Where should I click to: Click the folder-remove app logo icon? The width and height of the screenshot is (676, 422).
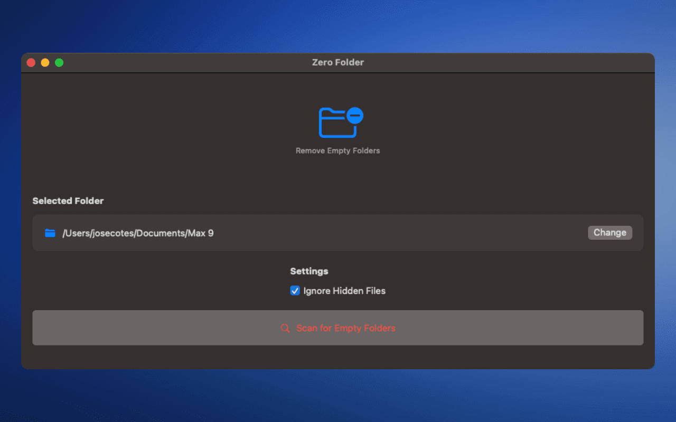click(x=340, y=121)
